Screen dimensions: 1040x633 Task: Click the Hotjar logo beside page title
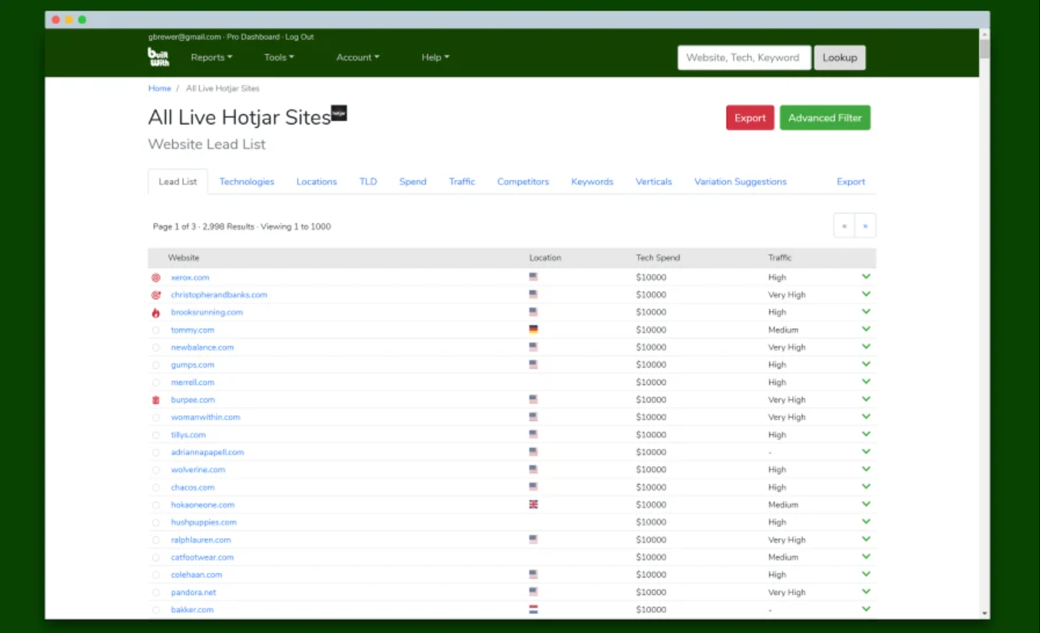[339, 113]
